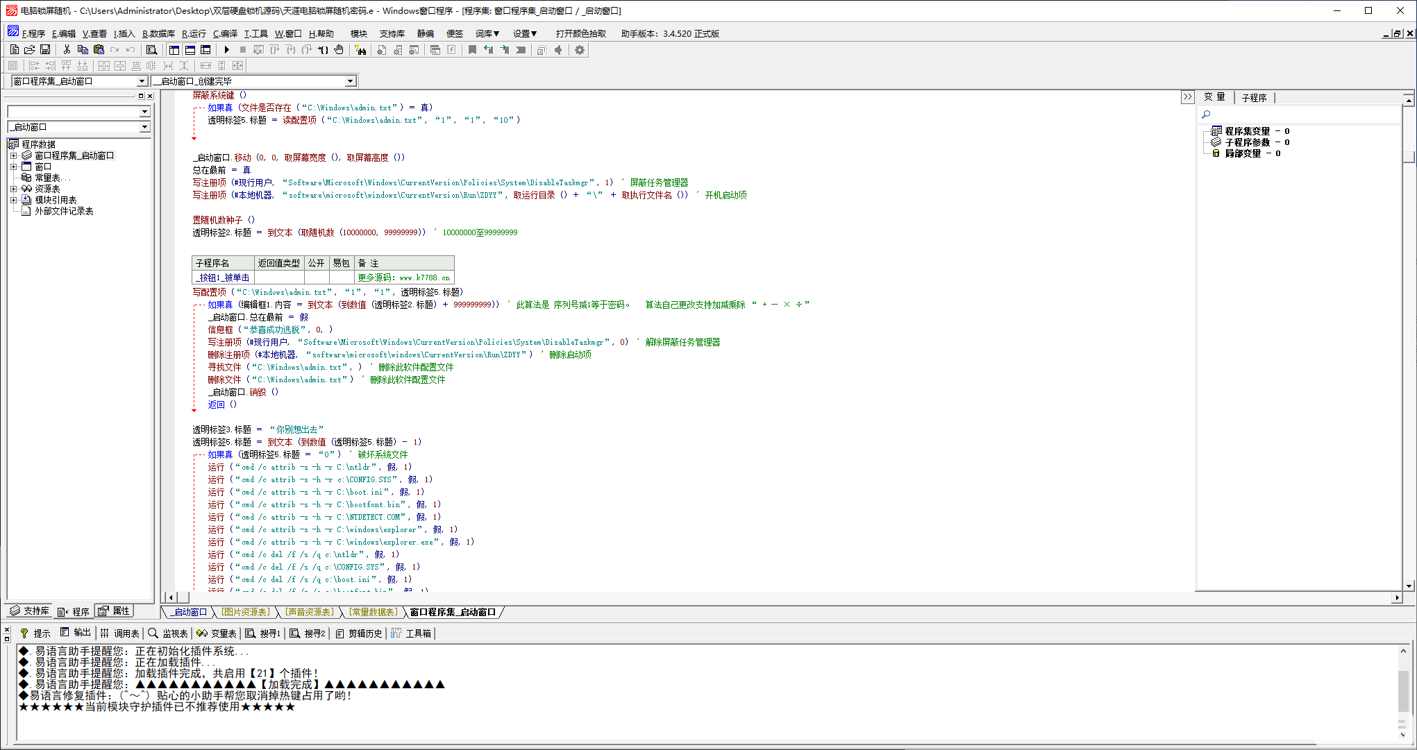Click the 打开颜色拾取 button

[x=580, y=33]
